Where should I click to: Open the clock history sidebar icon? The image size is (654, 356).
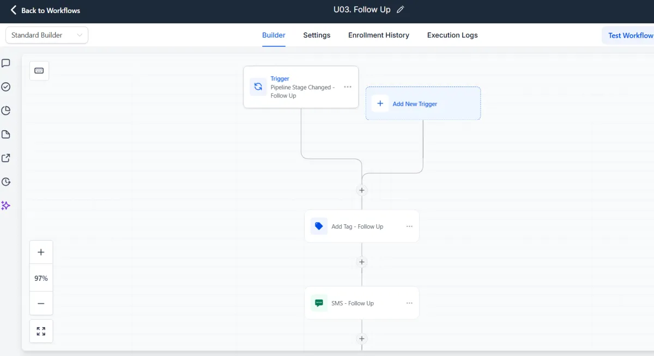point(6,182)
